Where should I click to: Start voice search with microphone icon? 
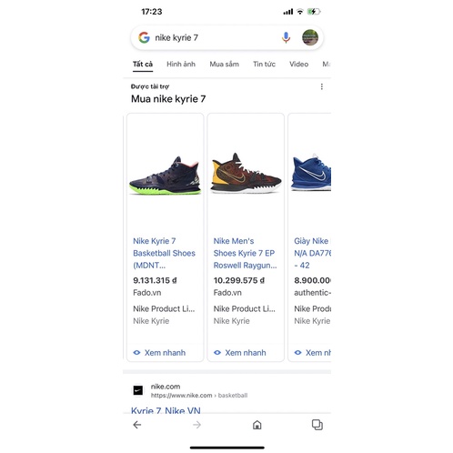[x=286, y=37]
